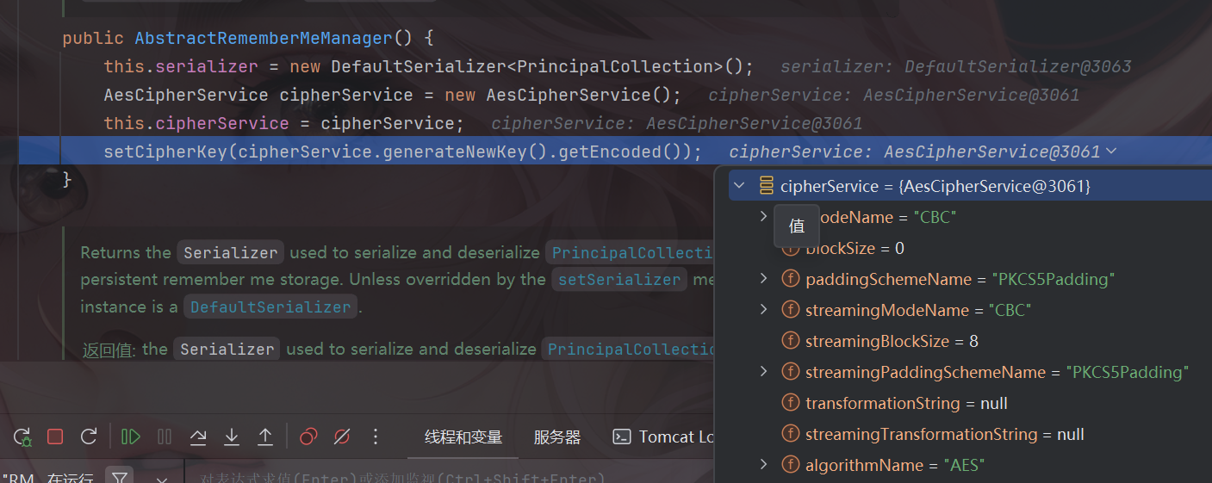Rerun the debug session with bug icon
This screenshot has width=1212, height=483.
pyautogui.click(x=22, y=437)
